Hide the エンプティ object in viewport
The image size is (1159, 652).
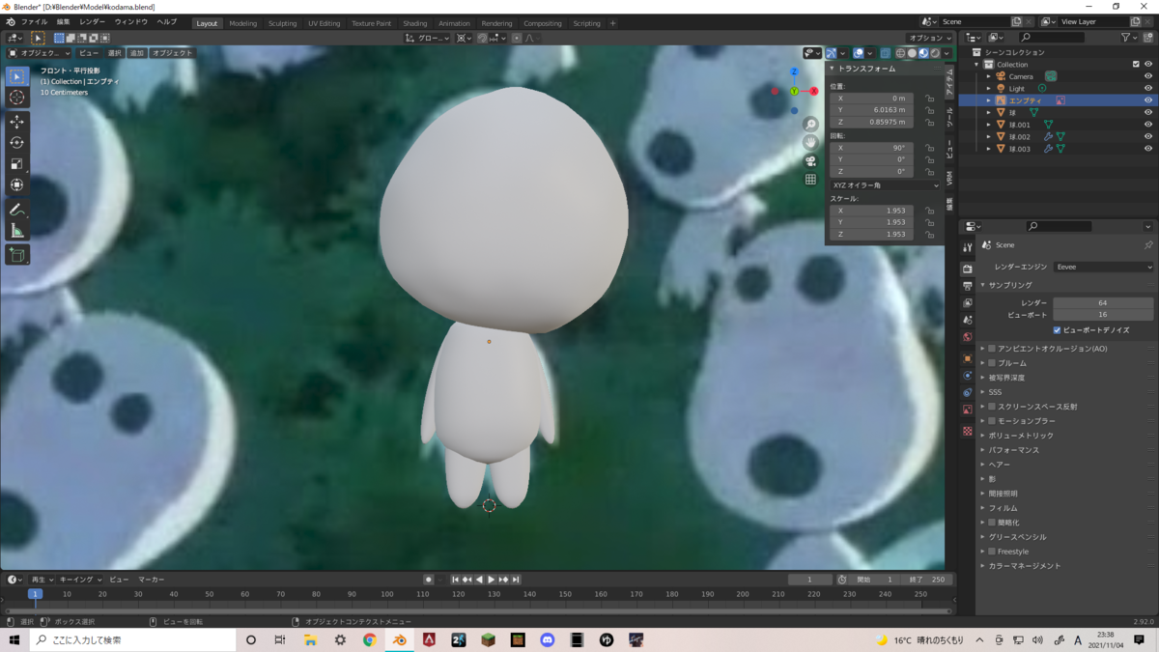pyautogui.click(x=1148, y=100)
